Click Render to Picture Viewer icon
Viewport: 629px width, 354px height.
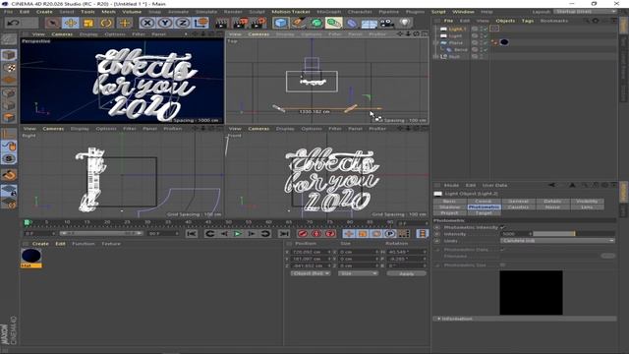tap(240, 24)
